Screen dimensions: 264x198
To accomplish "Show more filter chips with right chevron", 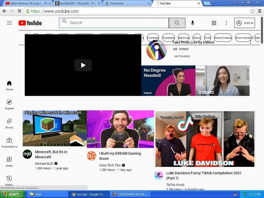I will point(253,38).
